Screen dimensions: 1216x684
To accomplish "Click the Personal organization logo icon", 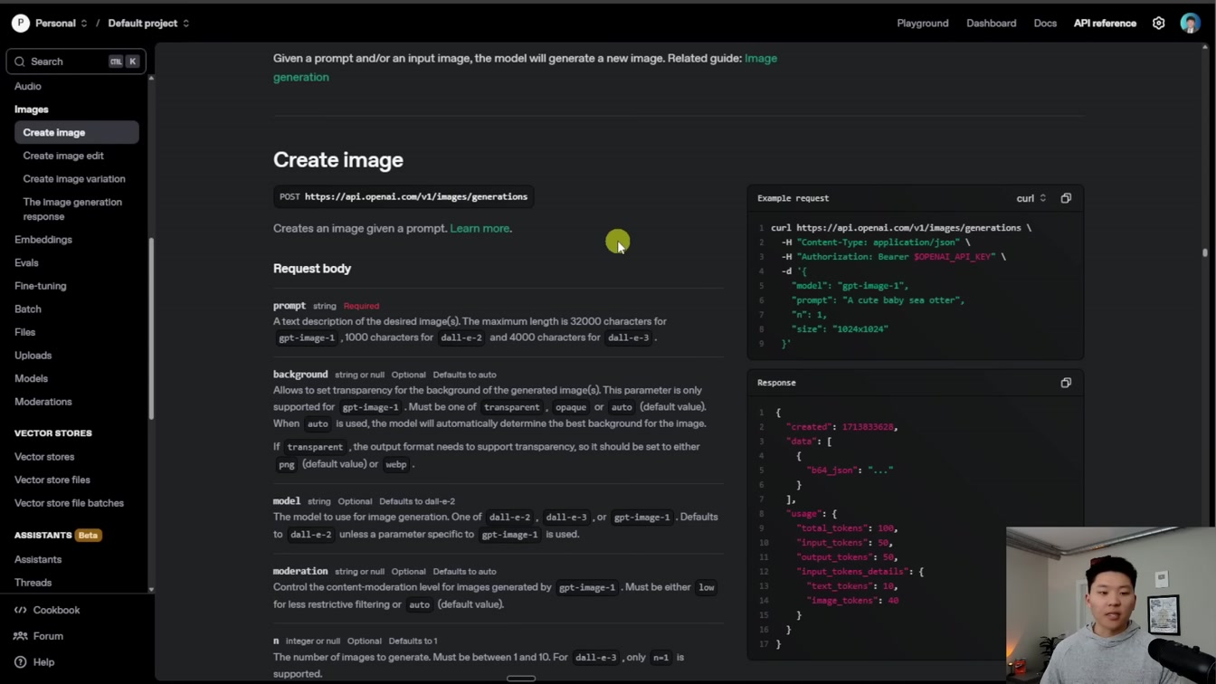I will click(20, 23).
